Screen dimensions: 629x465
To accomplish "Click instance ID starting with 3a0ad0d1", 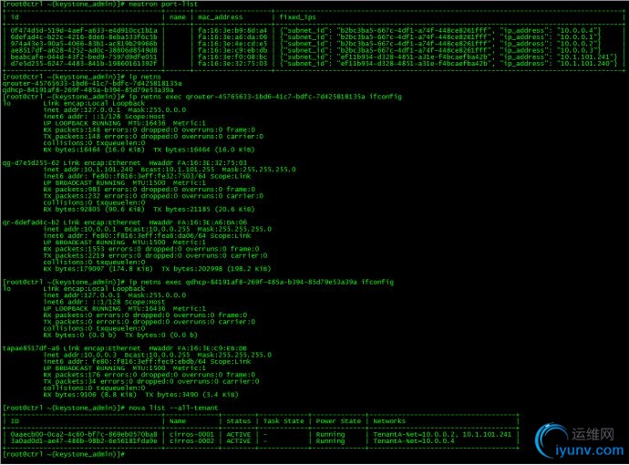I will coord(84,441).
